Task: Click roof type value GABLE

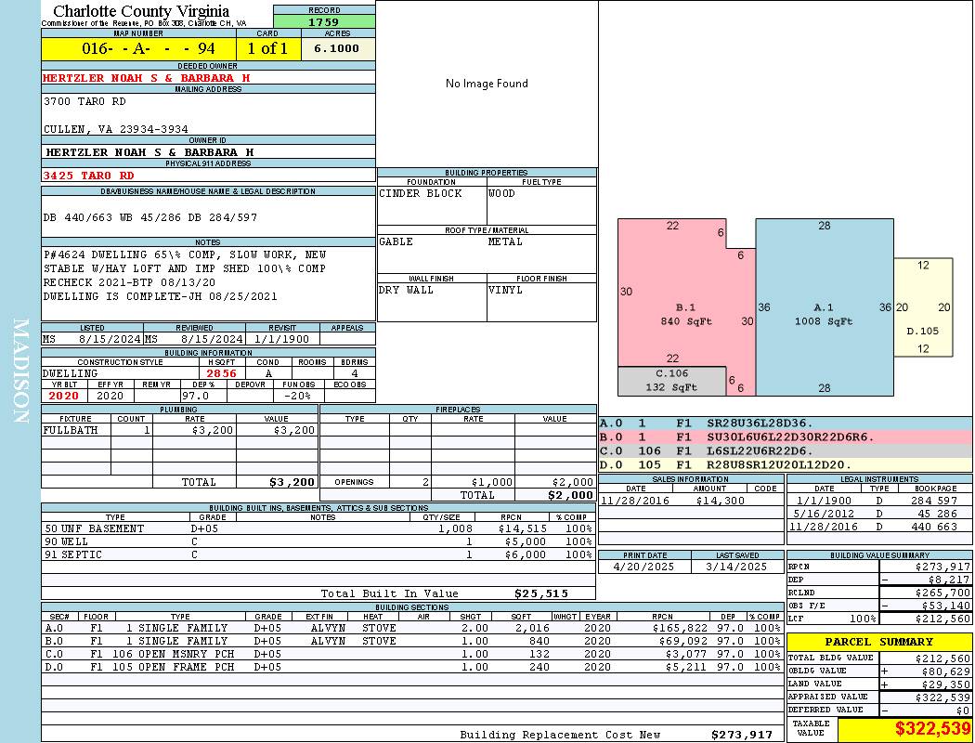Action: [x=396, y=241]
